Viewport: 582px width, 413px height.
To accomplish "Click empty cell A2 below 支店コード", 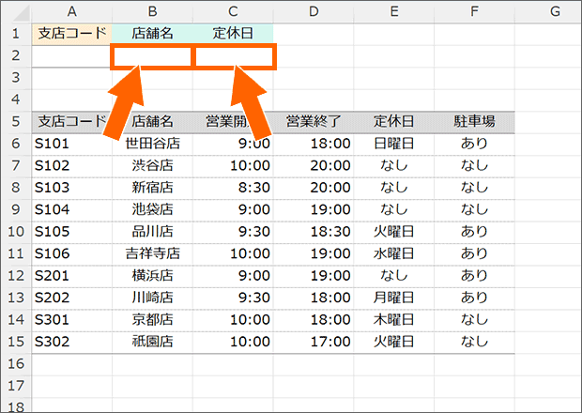I will pyautogui.click(x=71, y=56).
